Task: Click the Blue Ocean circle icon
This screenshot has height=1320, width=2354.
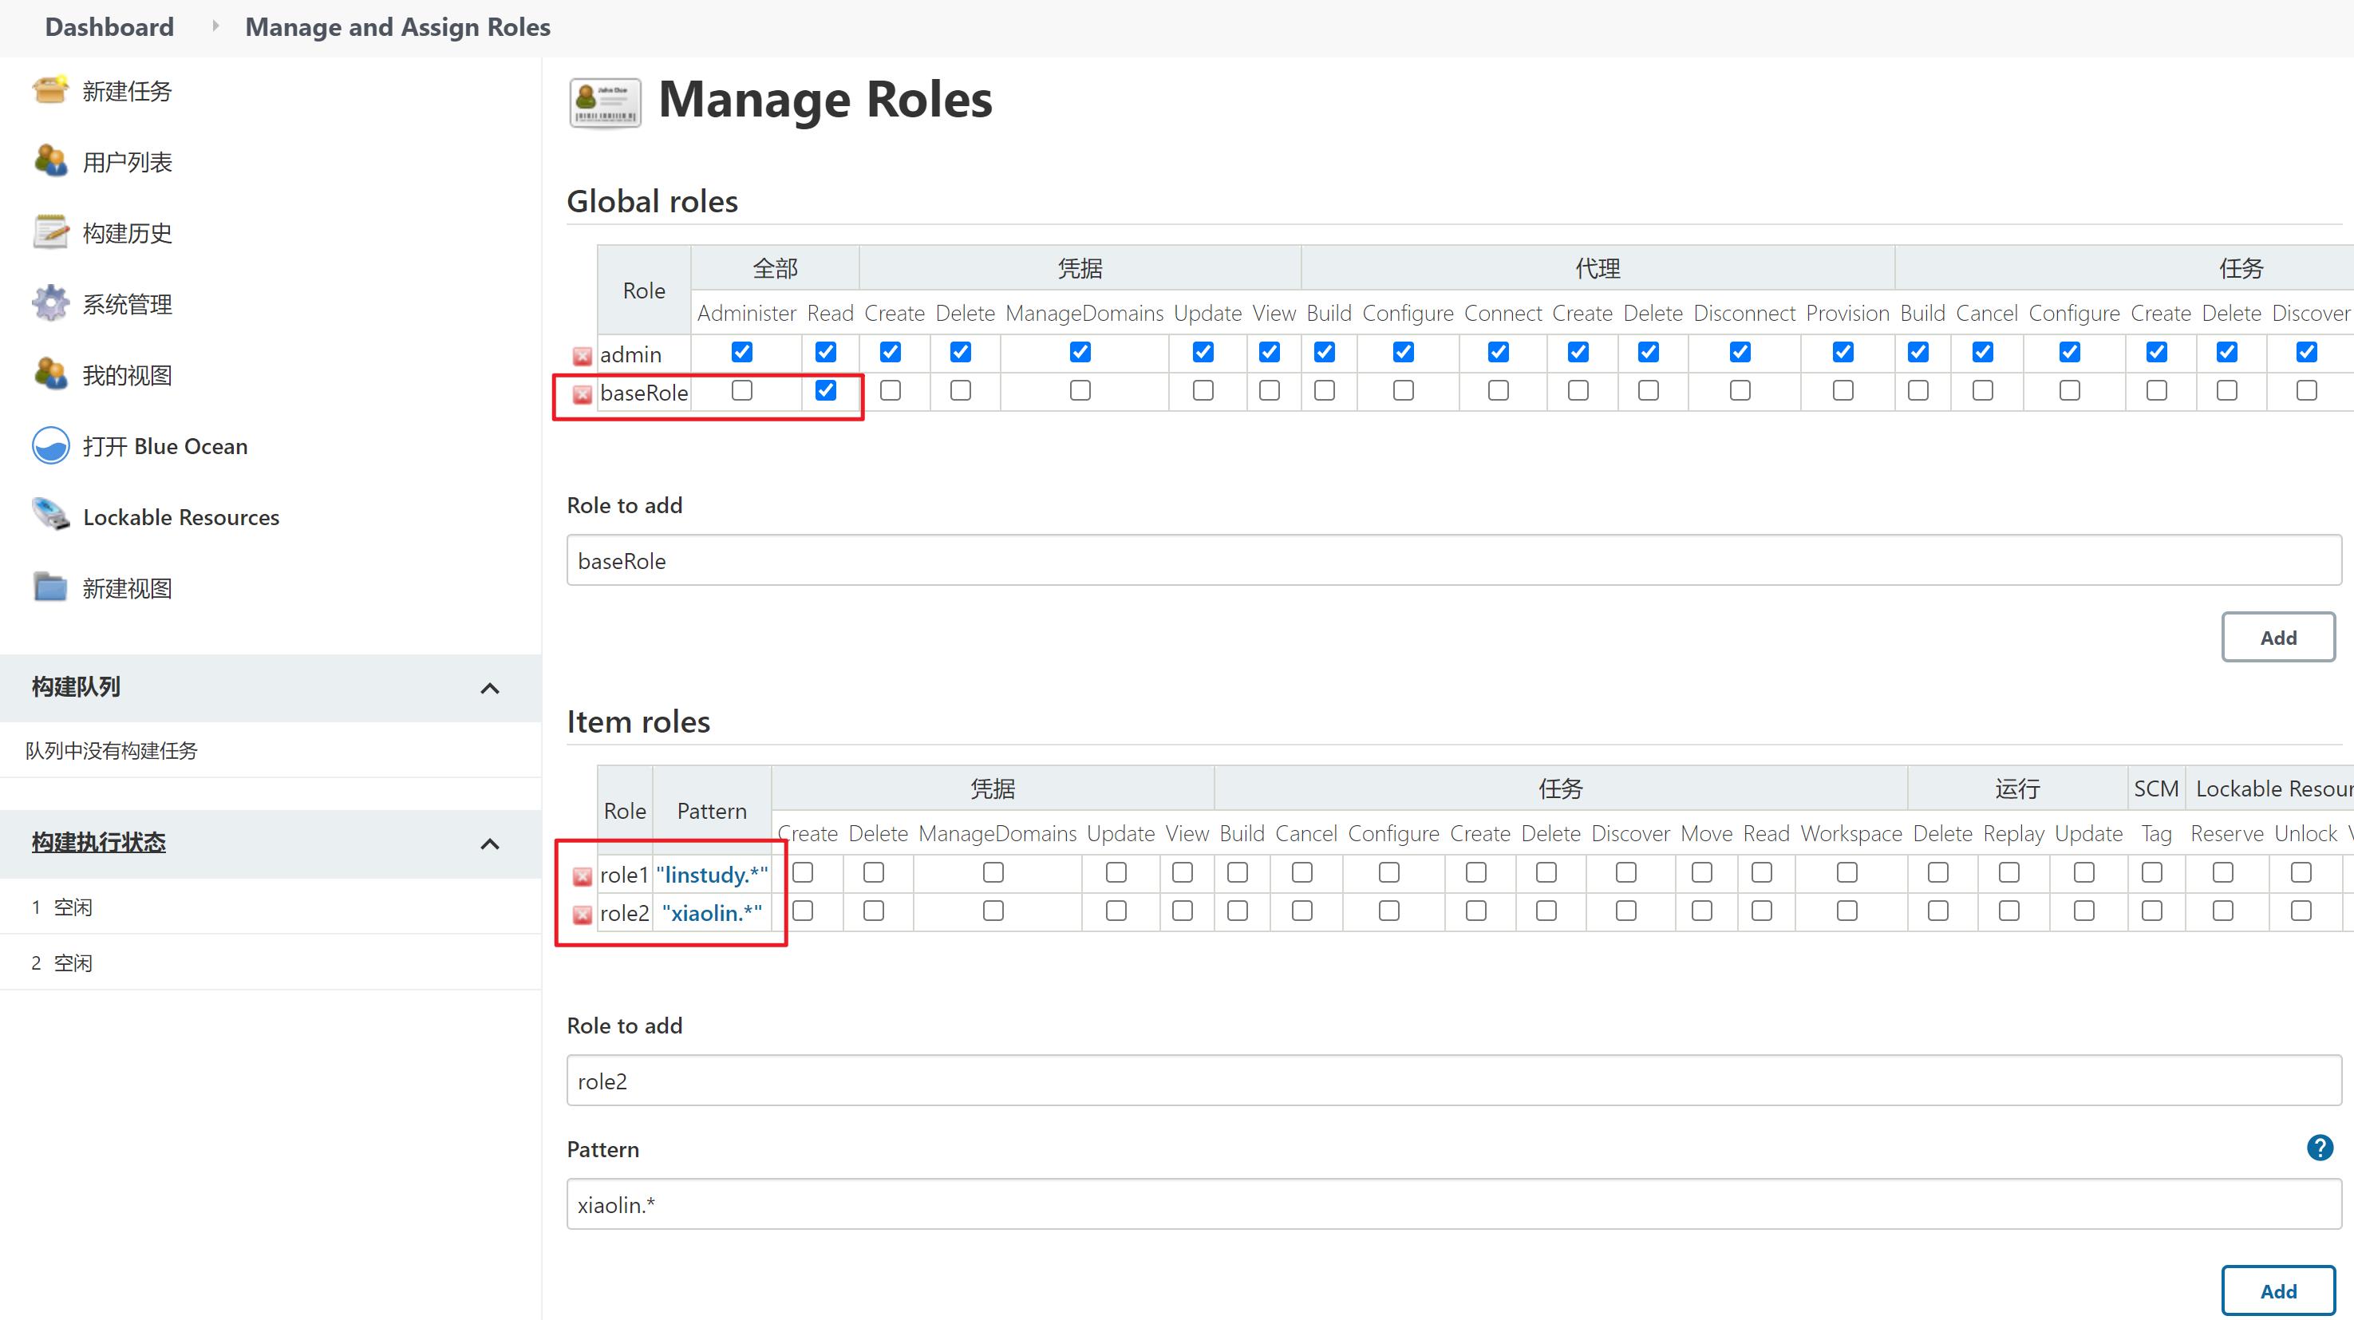Action: pyautogui.click(x=50, y=446)
